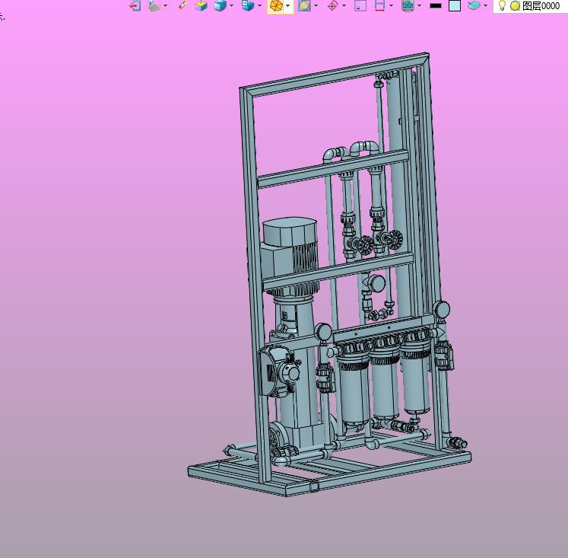Click the blue solid cube icon

[x=220, y=5]
